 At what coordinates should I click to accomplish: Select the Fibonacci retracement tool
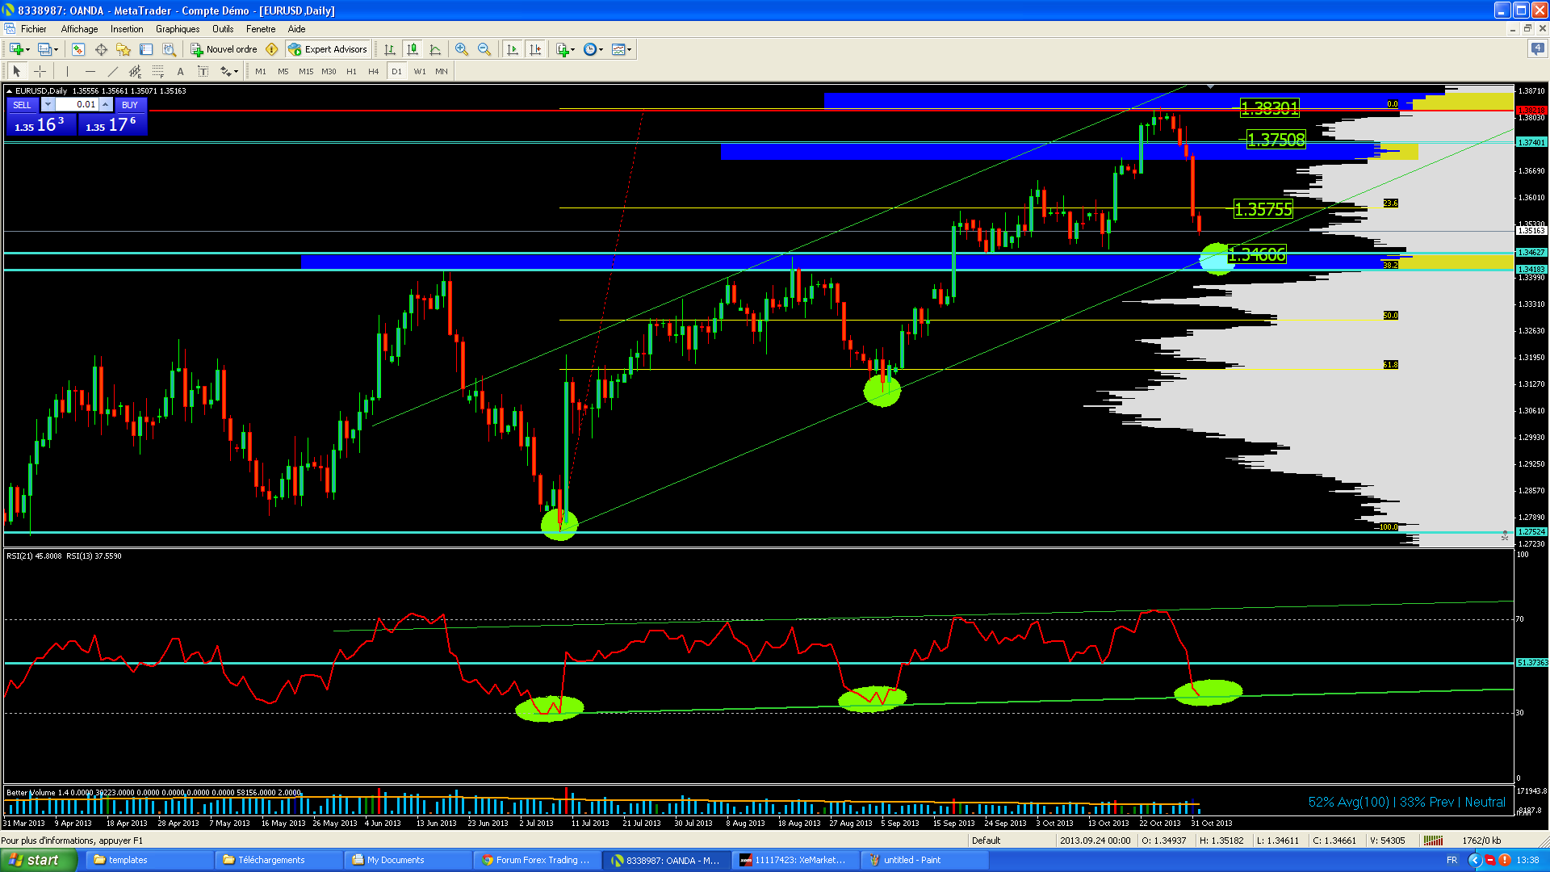tap(158, 71)
